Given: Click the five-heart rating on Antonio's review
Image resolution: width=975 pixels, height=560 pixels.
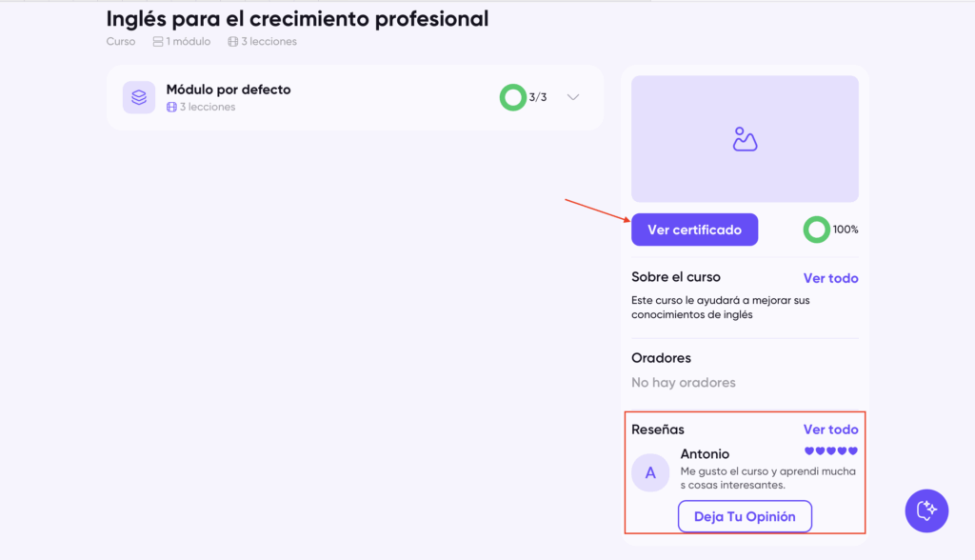Looking at the screenshot, I should pyautogui.click(x=831, y=451).
